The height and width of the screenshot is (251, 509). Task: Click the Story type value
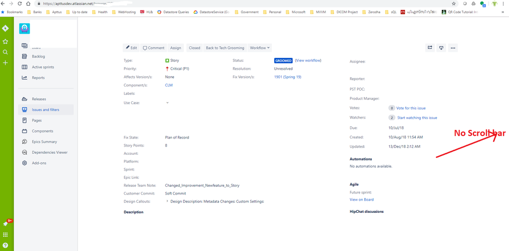click(x=172, y=60)
